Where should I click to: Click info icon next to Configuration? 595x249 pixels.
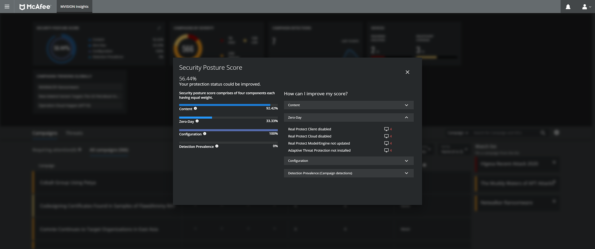pyautogui.click(x=205, y=134)
